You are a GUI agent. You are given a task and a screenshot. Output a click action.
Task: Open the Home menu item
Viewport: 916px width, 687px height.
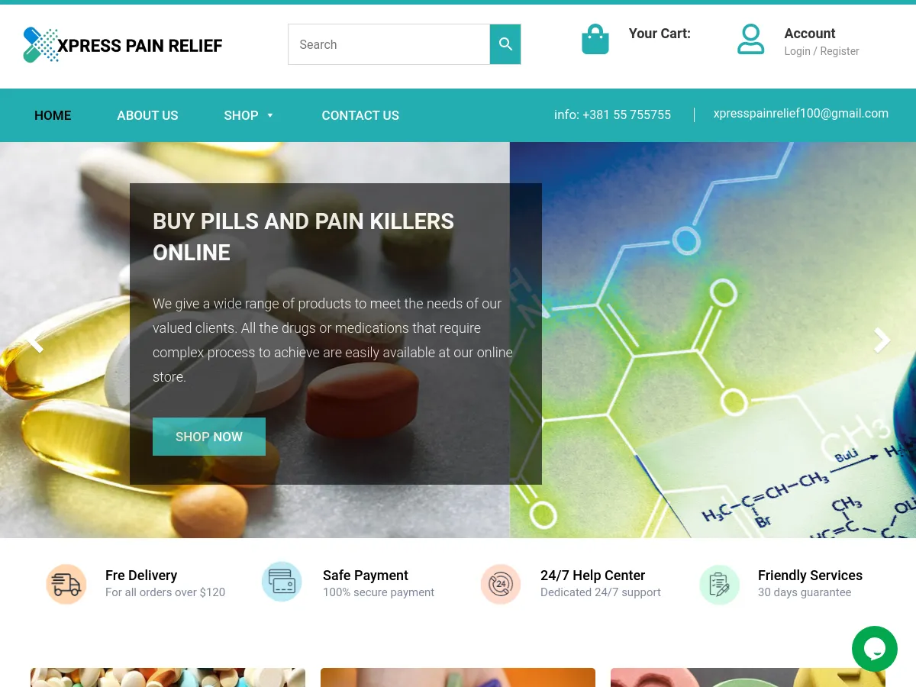(53, 115)
